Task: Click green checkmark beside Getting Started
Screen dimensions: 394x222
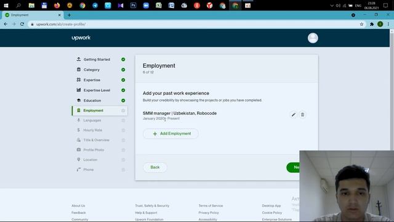Action: click(x=123, y=59)
